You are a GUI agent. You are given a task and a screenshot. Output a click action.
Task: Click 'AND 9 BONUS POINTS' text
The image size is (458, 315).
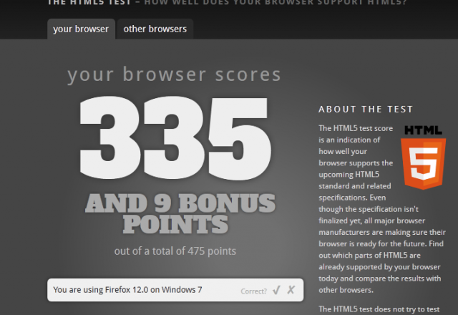click(x=180, y=213)
